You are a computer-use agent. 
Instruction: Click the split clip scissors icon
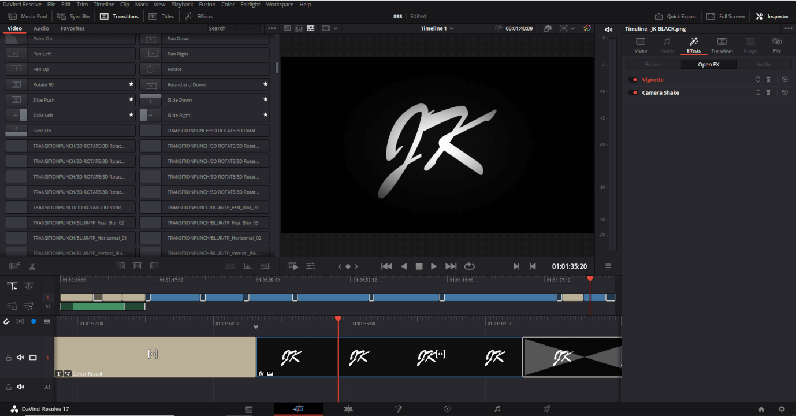[x=32, y=266]
